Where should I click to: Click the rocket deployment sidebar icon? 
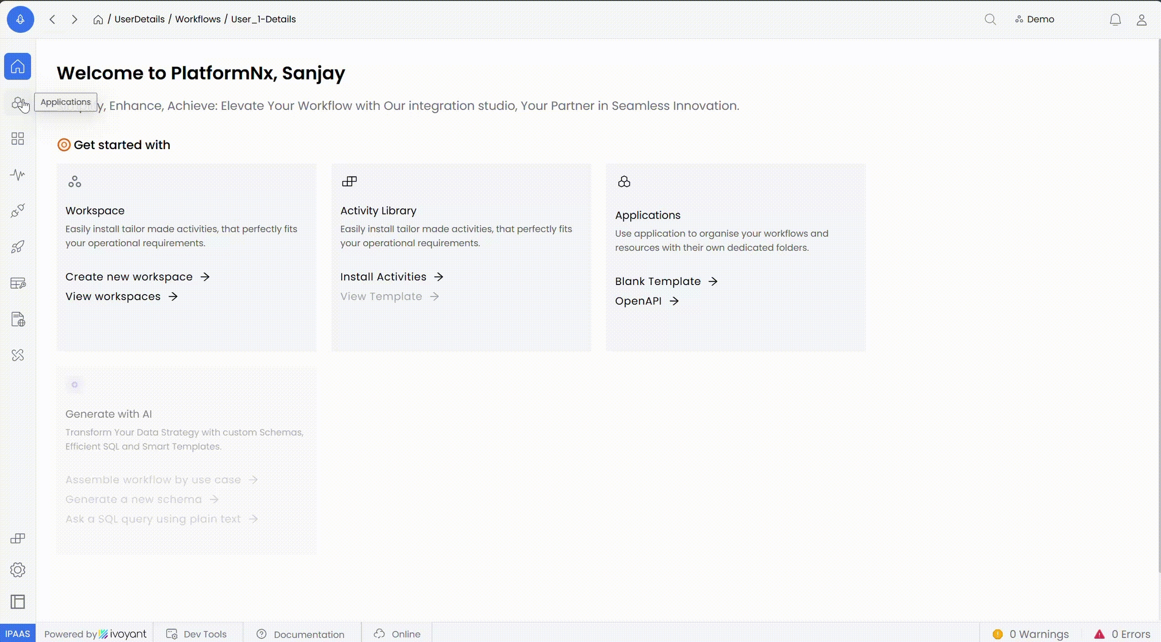(x=18, y=247)
